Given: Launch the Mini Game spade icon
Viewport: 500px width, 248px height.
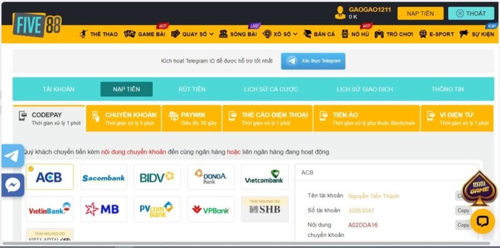Looking at the screenshot, I should point(479,188).
